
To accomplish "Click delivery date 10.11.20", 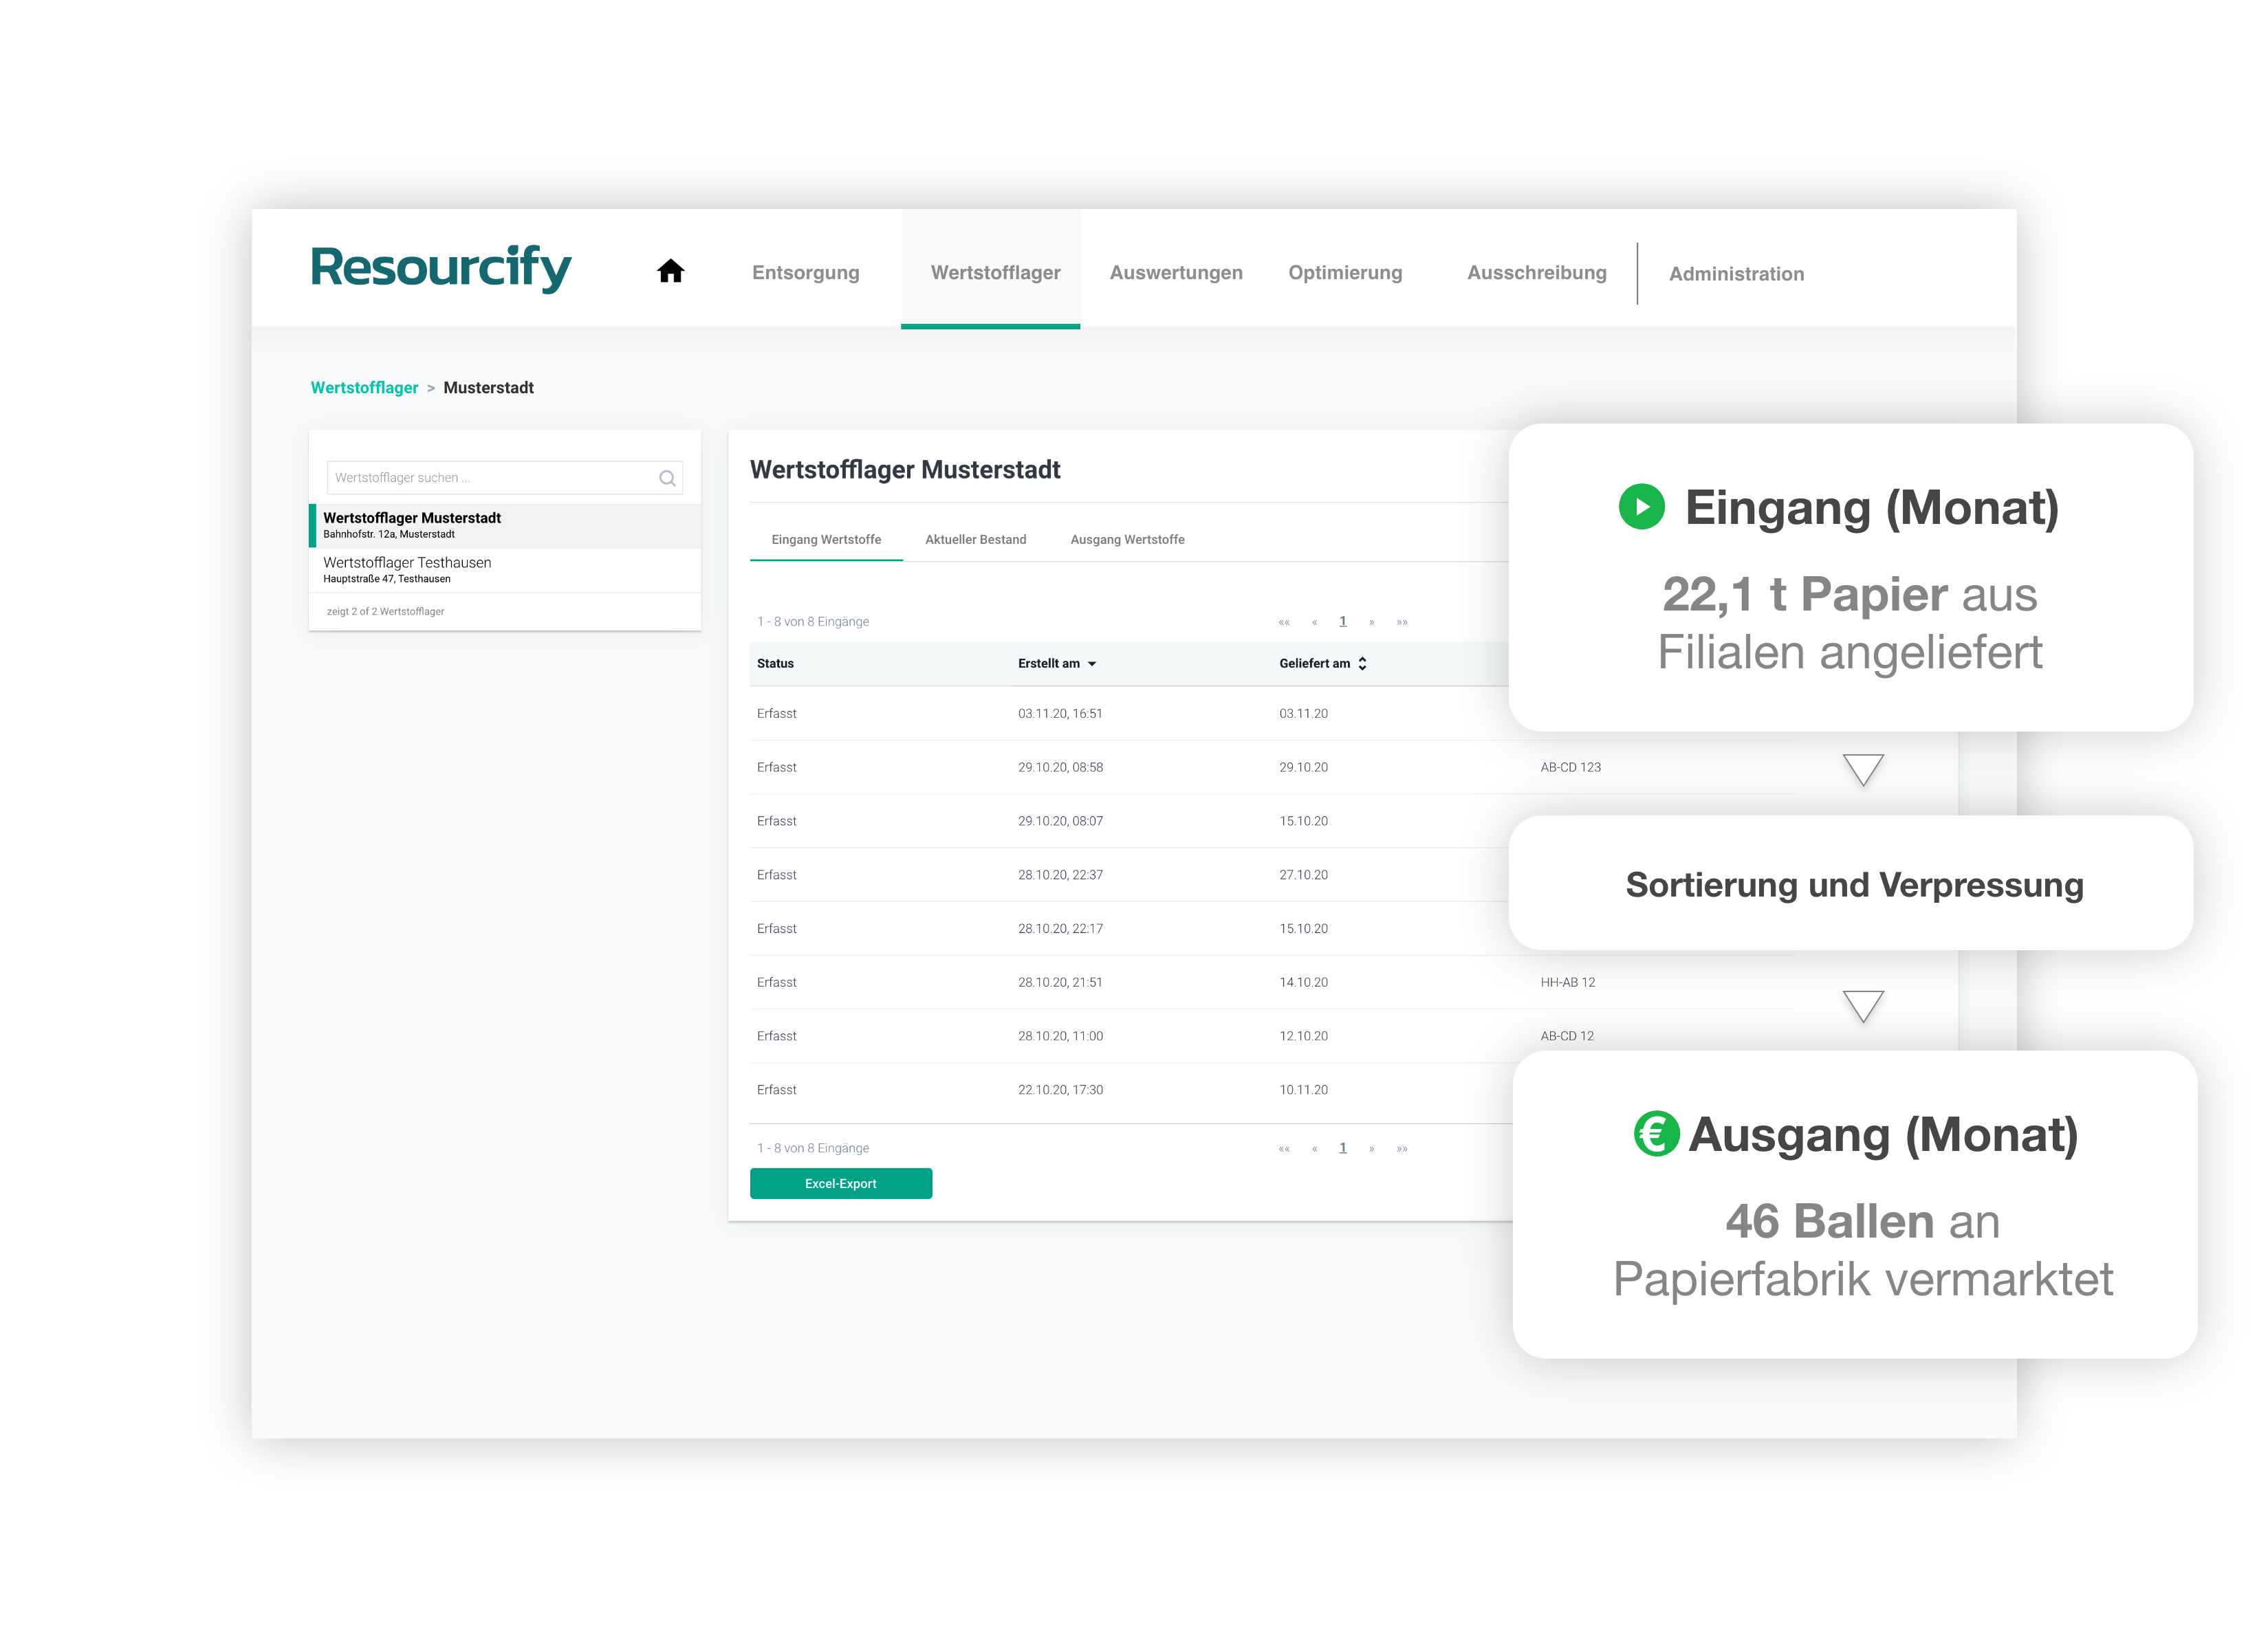I will pos(1303,1090).
